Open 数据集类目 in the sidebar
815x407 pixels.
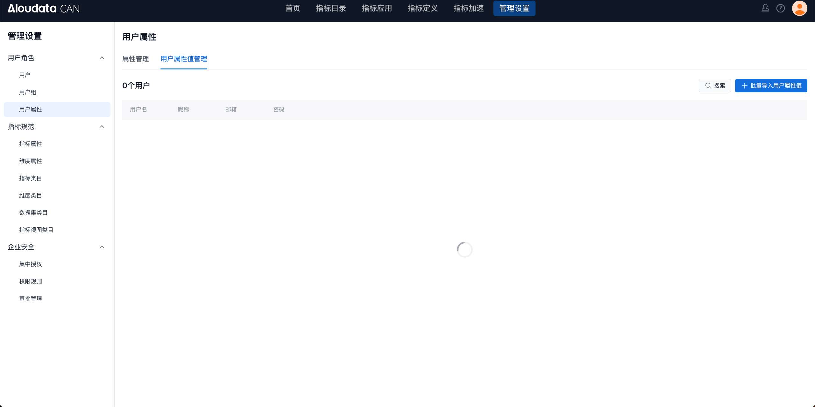(33, 213)
